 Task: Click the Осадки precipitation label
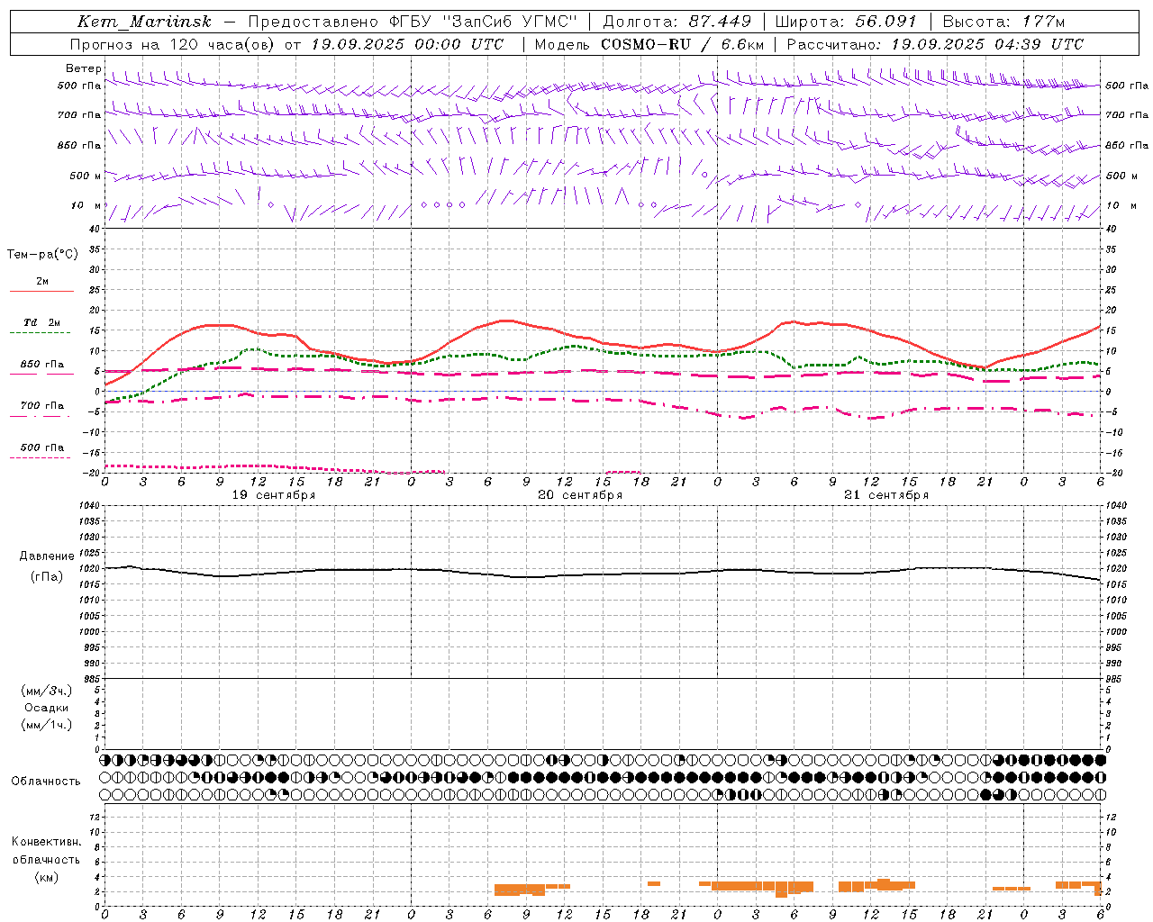point(47,708)
